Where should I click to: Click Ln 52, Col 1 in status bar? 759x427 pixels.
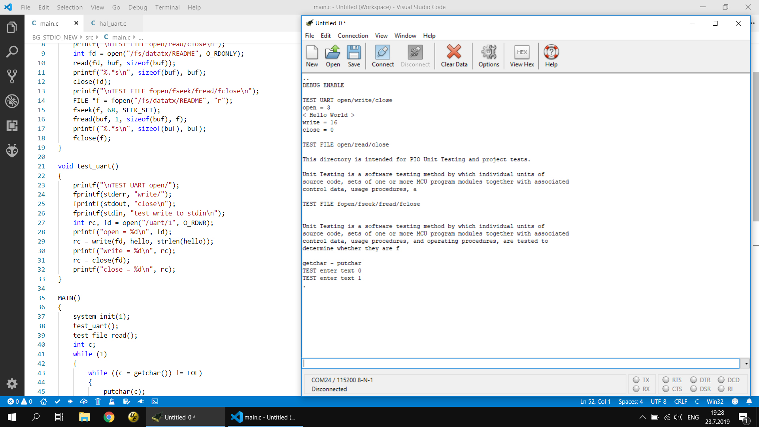coord(595,401)
